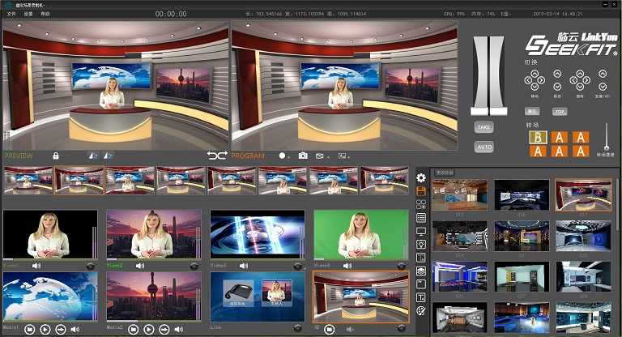Play the Media1 source
This screenshot has height=337, width=622.
pos(45,330)
